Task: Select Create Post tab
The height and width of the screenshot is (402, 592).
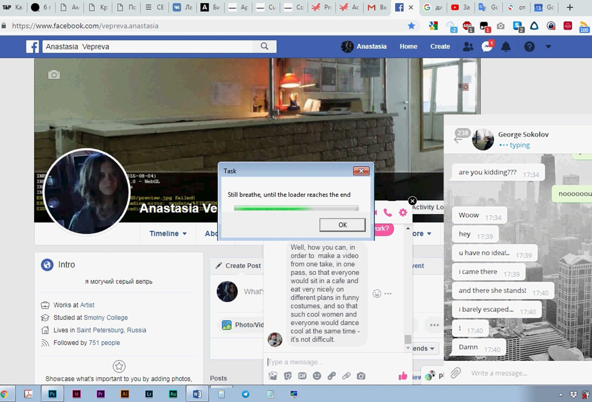Action: tap(238, 266)
